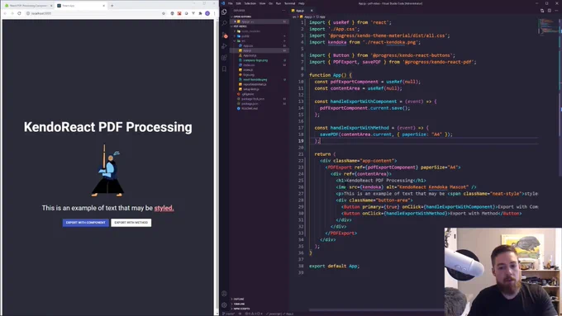Open the Selection menu in VS Code

pyautogui.click(x=250, y=3)
